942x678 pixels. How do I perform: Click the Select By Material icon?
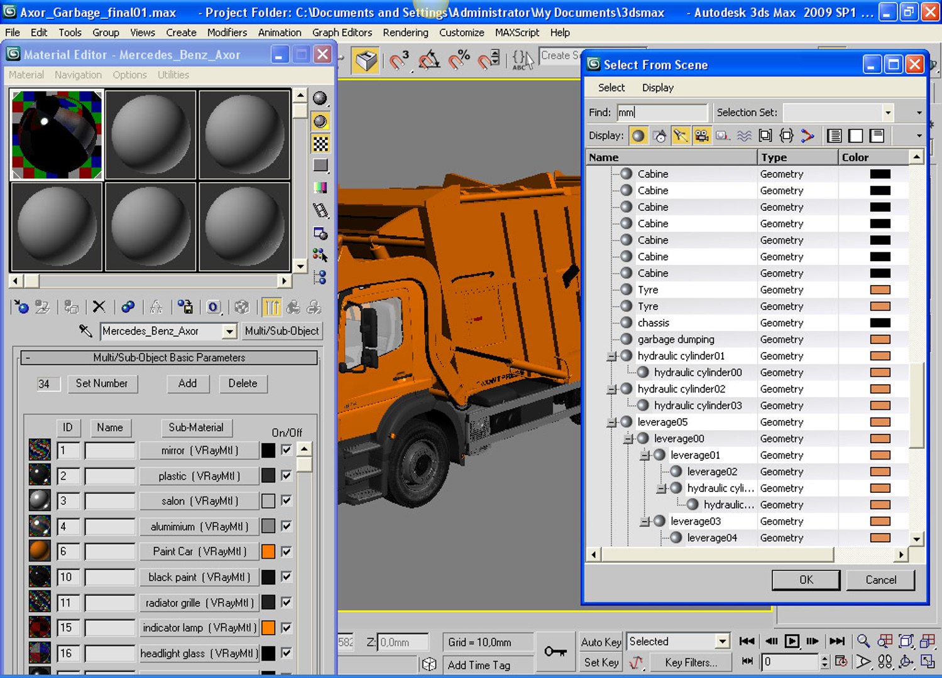[320, 254]
